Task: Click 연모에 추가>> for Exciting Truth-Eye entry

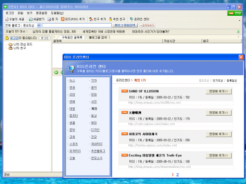Action: [218, 155]
